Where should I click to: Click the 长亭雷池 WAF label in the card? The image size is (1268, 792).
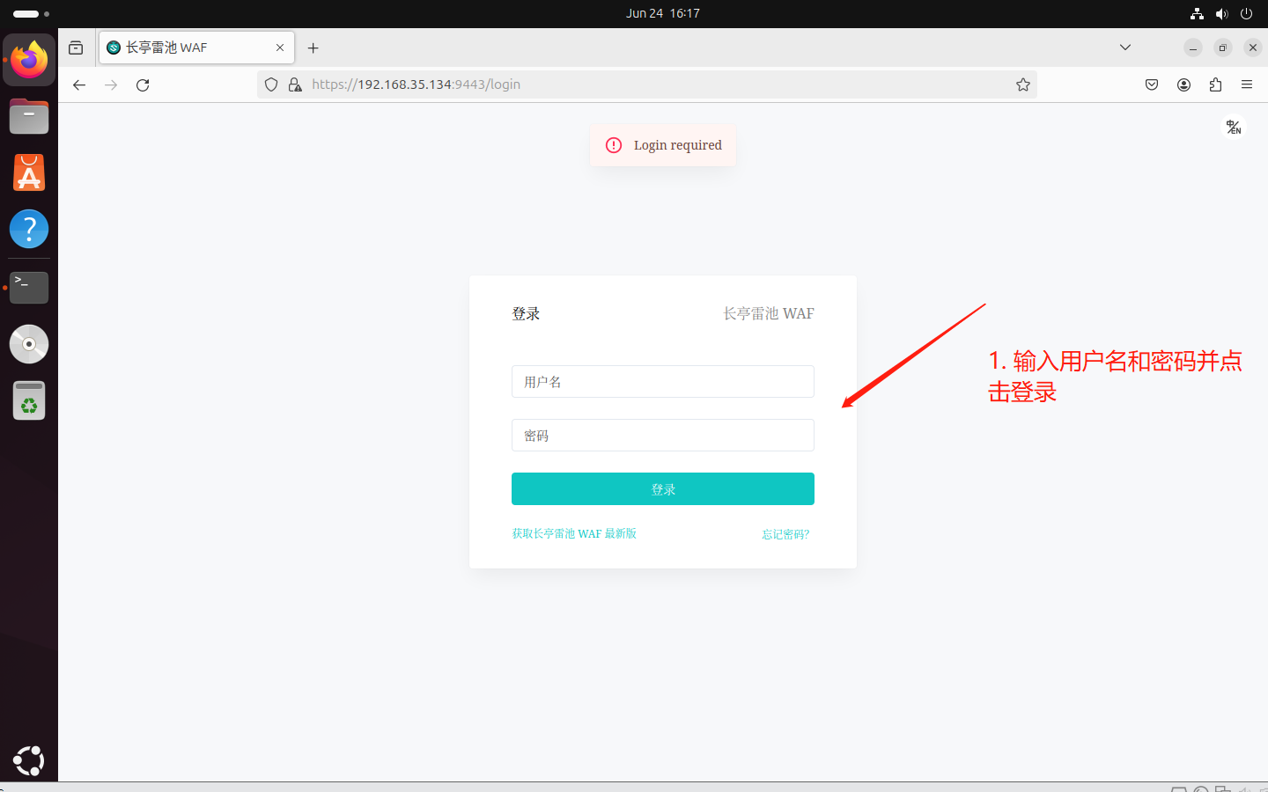pos(769,314)
